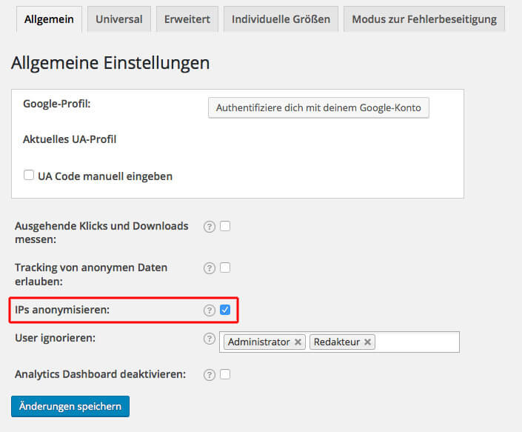Uncheck IPs anonymisieren
This screenshot has height=432, width=522.
225,310
